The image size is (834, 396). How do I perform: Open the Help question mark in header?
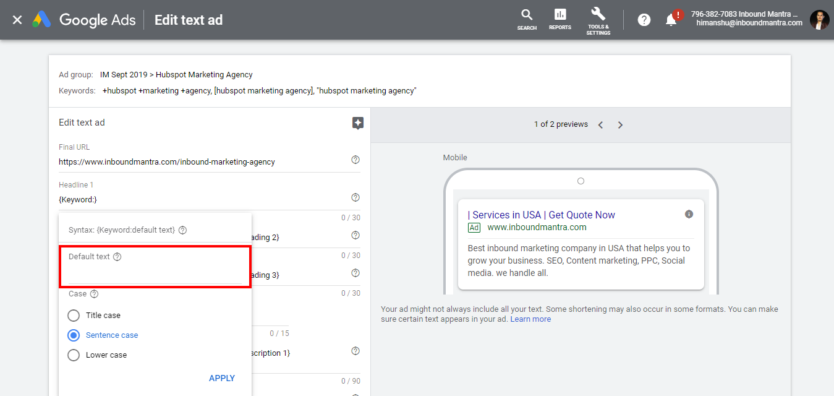pos(644,20)
